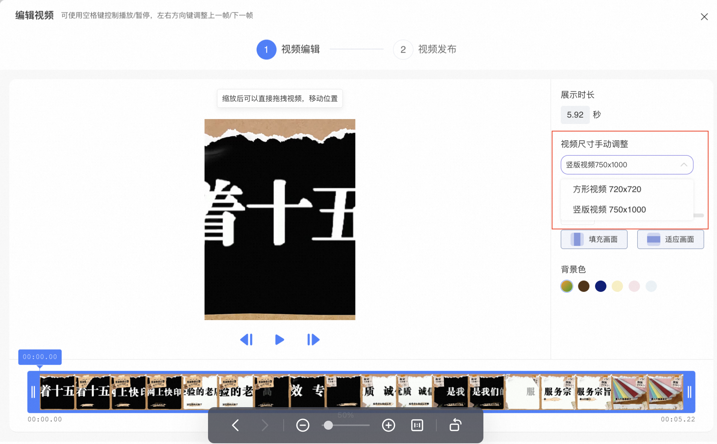Click the last colorful stripes timeline thumbnail
This screenshot has width=717, height=444.
(665, 392)
